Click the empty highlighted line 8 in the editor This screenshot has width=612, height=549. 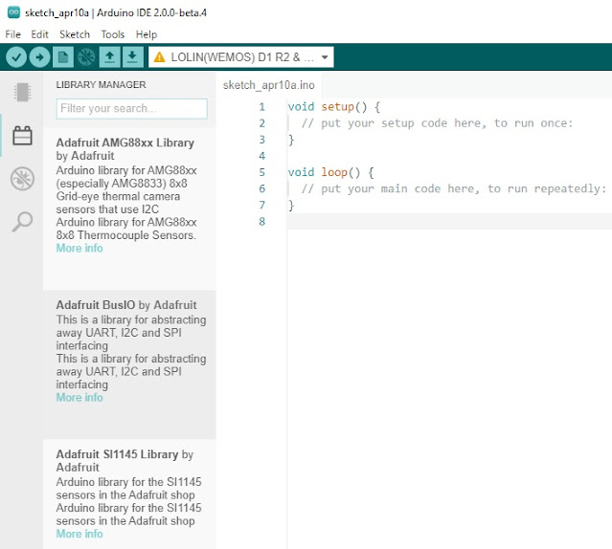[449, 221]
